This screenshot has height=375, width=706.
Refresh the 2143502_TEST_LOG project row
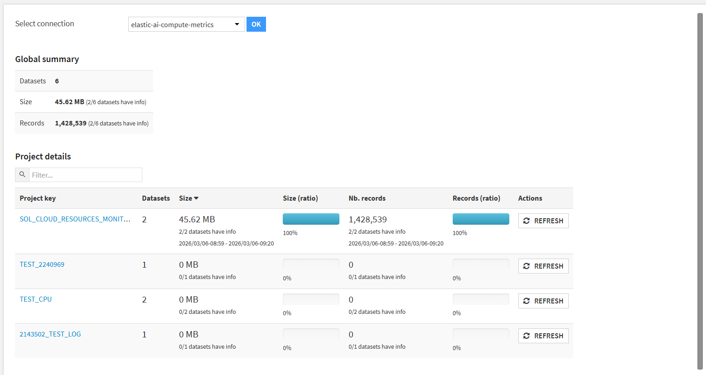543,336
